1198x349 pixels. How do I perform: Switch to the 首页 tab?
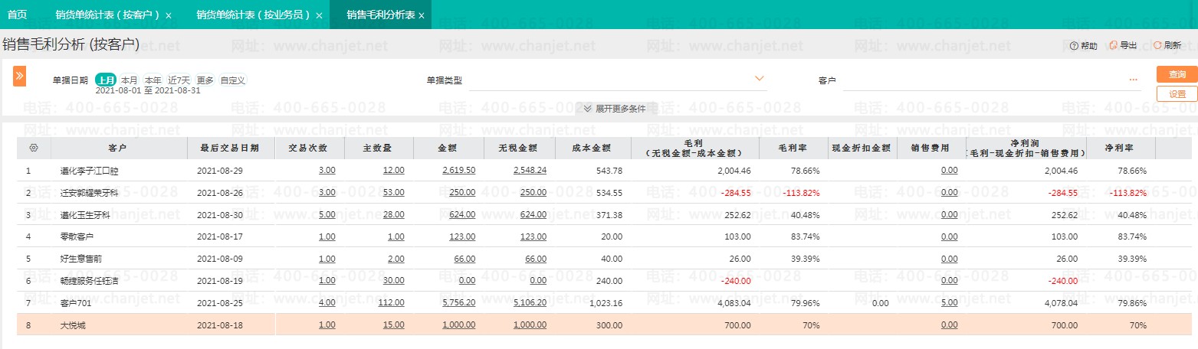click(18, 15)
